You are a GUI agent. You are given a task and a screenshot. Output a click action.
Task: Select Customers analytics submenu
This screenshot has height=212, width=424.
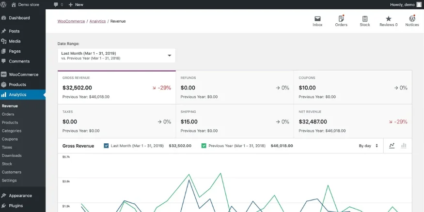(x=11, y=172)
